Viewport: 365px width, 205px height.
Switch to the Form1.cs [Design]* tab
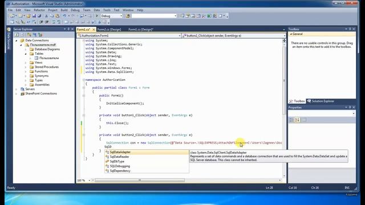(x=141, y=30)
